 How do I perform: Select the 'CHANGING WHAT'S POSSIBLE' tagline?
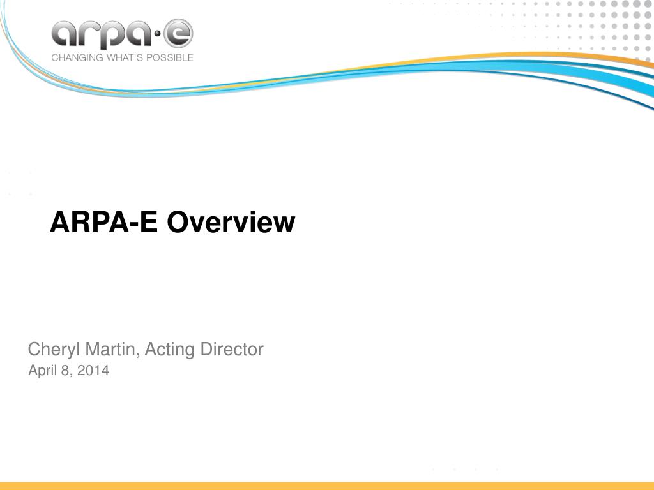pyautogui.click(x=122, y=57)
